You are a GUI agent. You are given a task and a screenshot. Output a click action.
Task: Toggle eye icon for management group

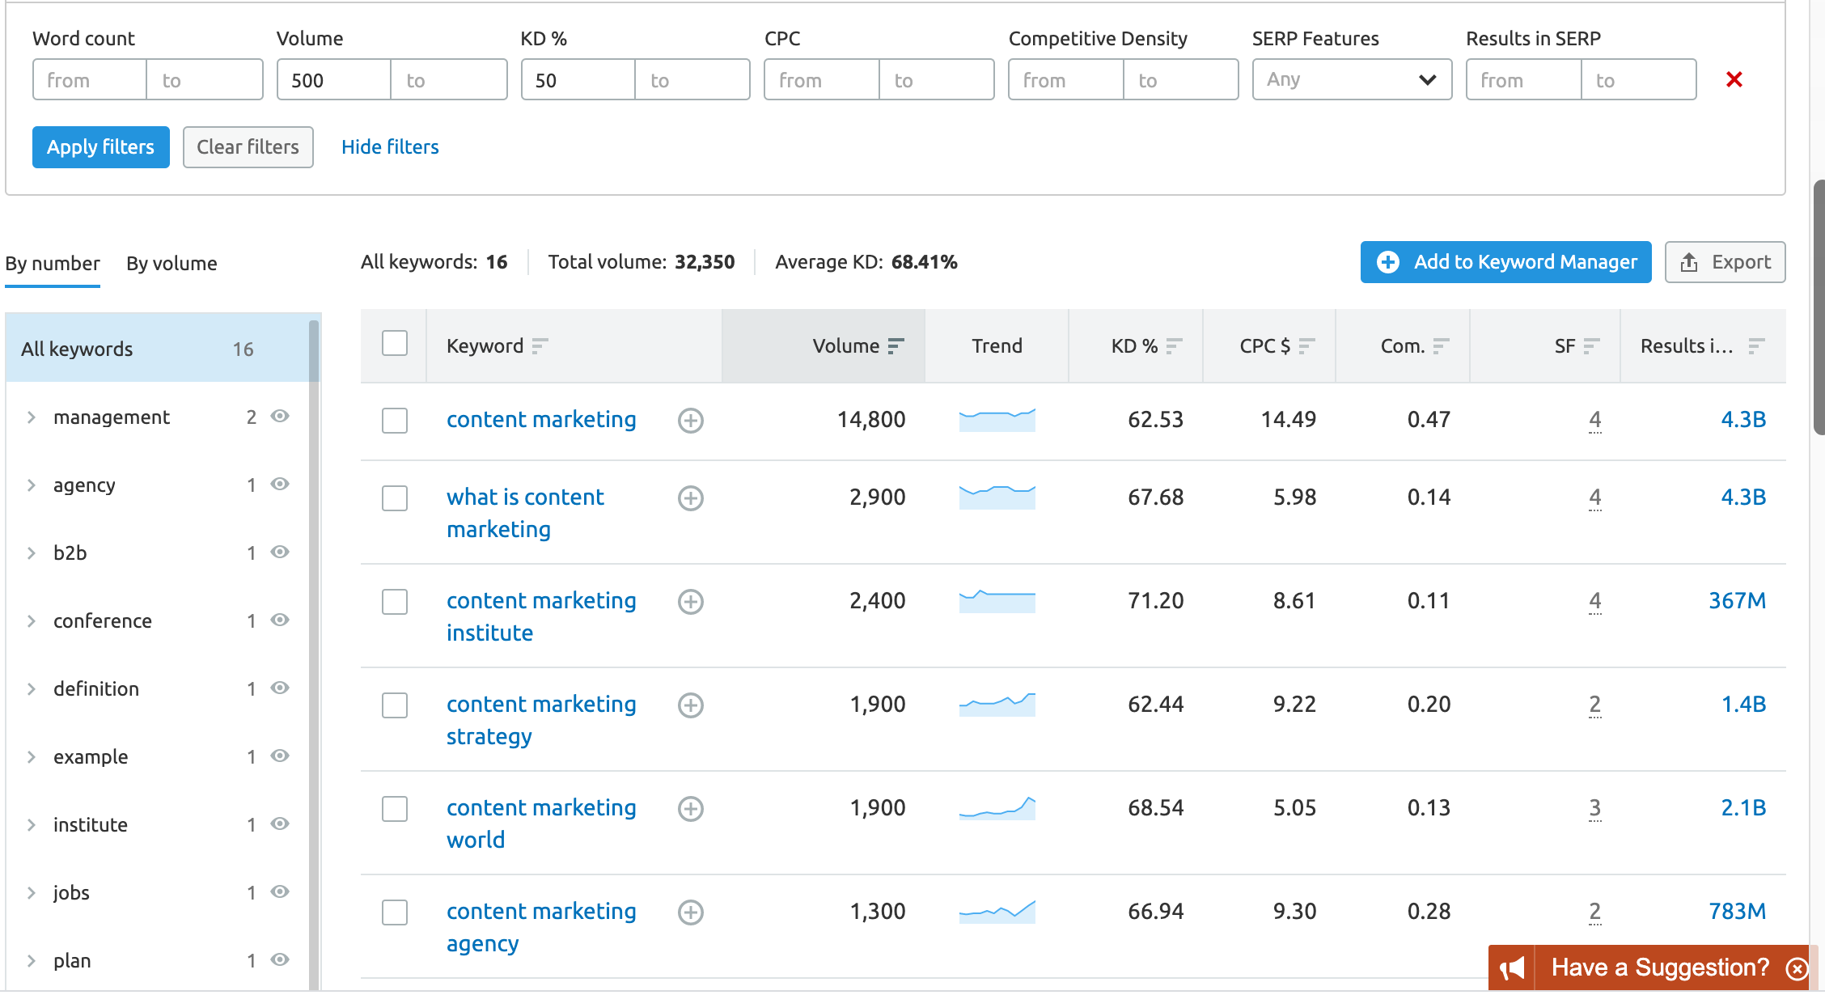pyautogui.click(x=280, y=417)
